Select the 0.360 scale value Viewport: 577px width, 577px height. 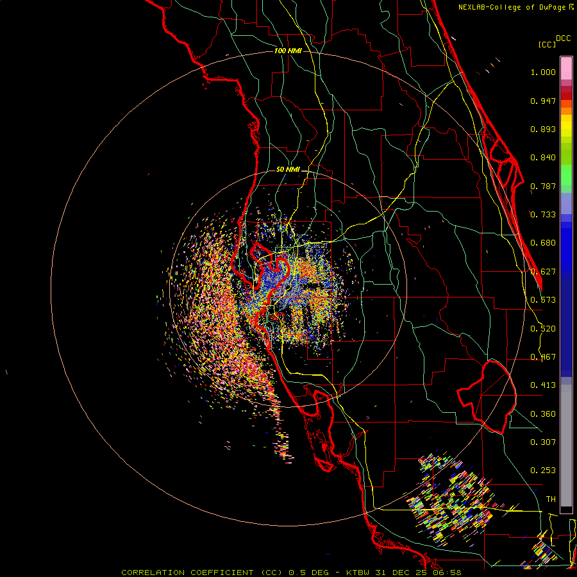pyautogui.click(x=543, y=414)
